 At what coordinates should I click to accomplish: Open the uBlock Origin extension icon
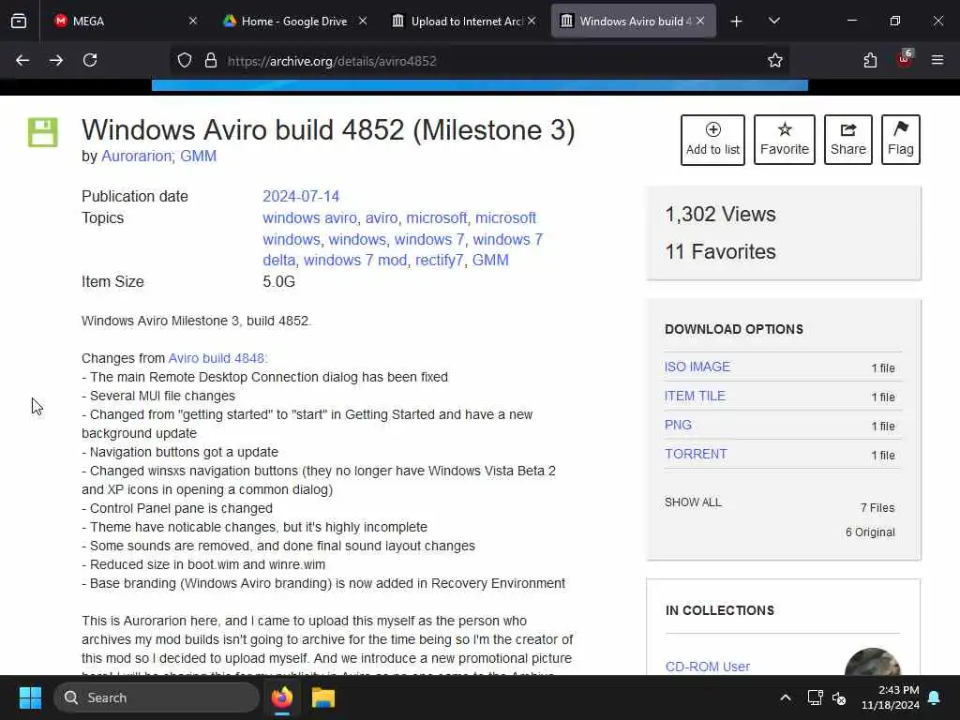[x=905, y=59]
